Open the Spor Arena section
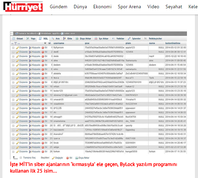The width and height of the screenshot is (198, 178). pyautogui.click(x=129, y=7)
